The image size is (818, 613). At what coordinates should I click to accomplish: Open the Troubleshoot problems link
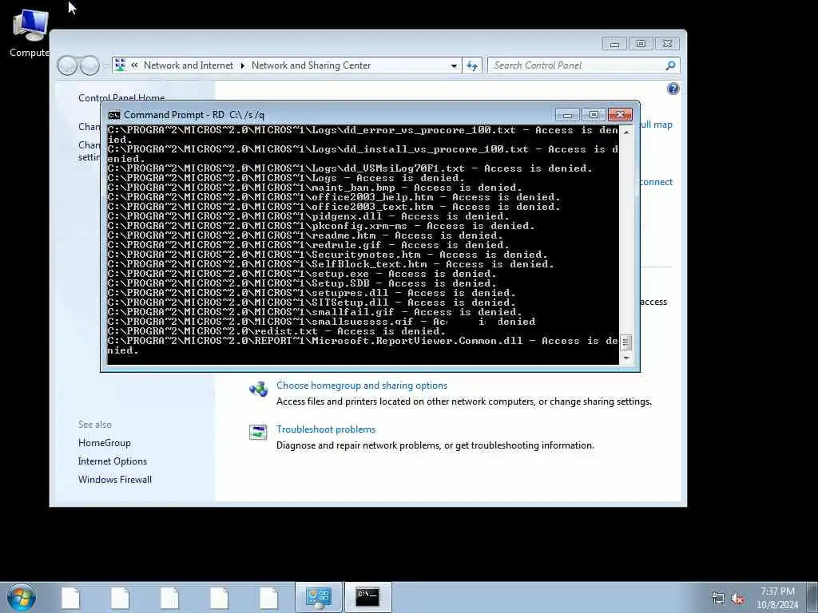pos(326,429)
